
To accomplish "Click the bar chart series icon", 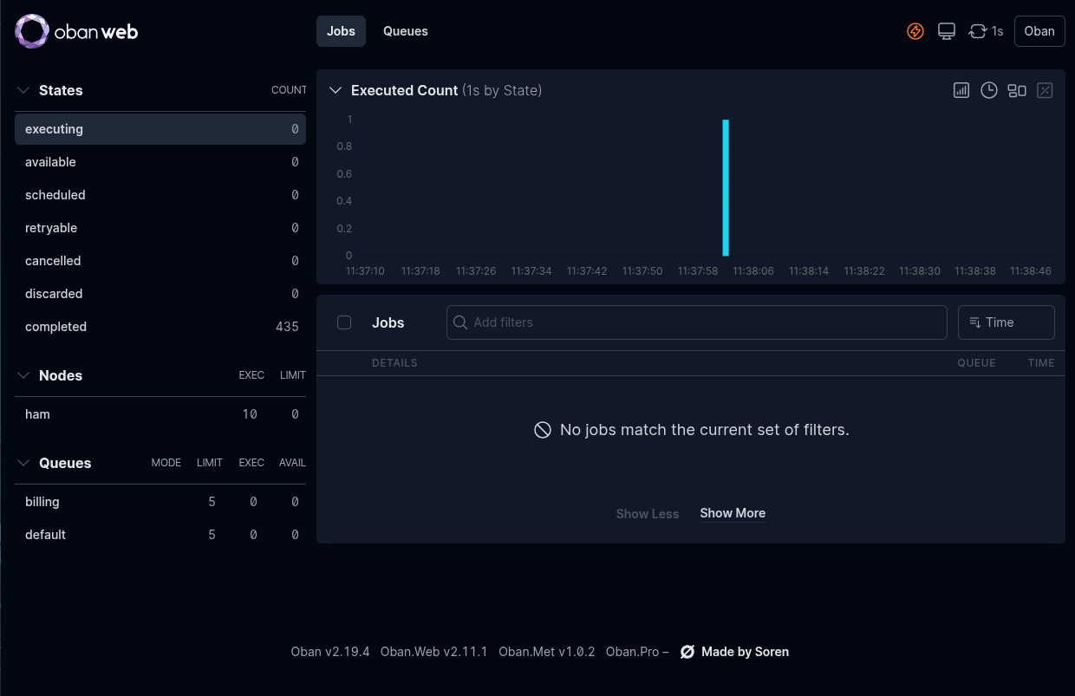I will click(961, 90).
